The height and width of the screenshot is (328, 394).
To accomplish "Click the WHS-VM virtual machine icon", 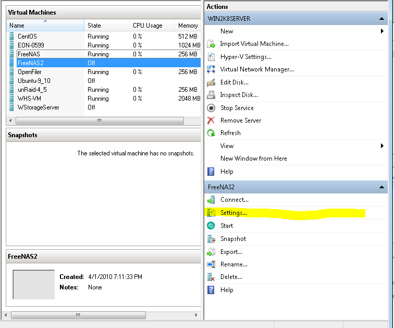I will coord(11,98).
